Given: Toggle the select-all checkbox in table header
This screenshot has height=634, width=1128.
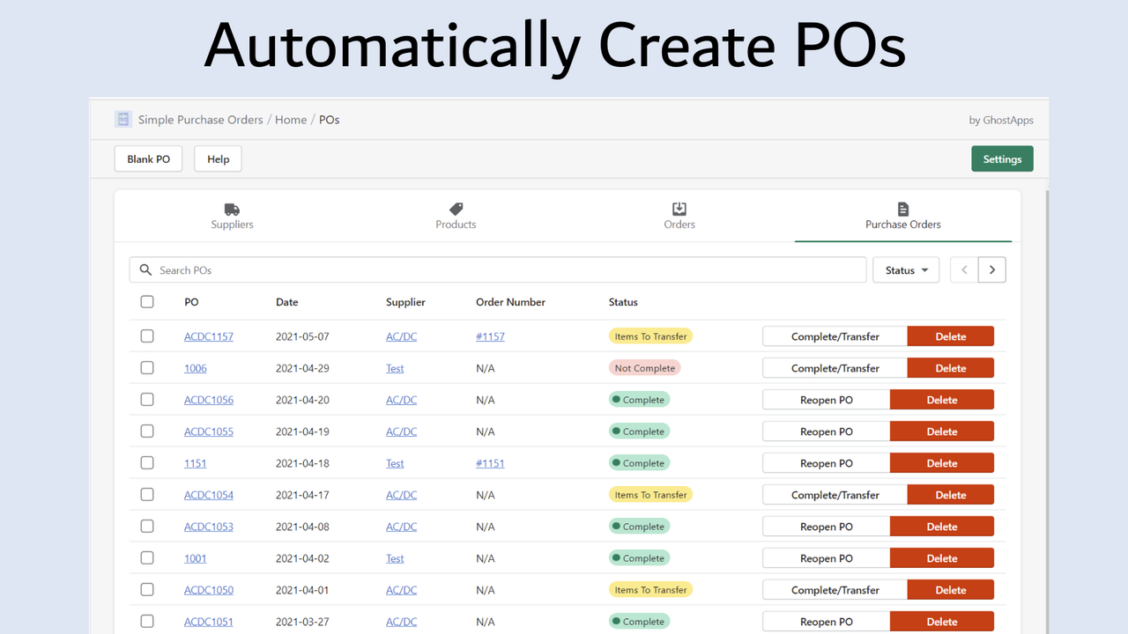Looking at the screenshot, I should [147, 302].
